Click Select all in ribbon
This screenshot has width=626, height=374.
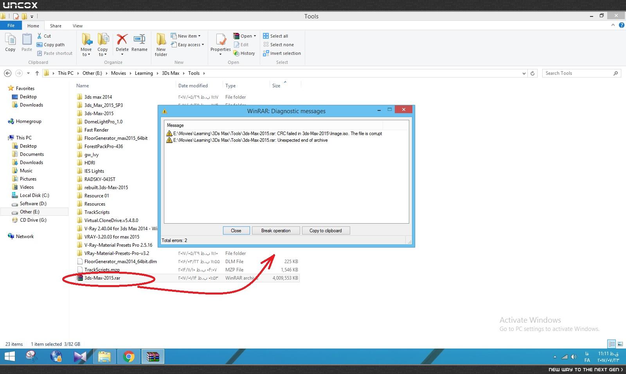tap(275, 36)
